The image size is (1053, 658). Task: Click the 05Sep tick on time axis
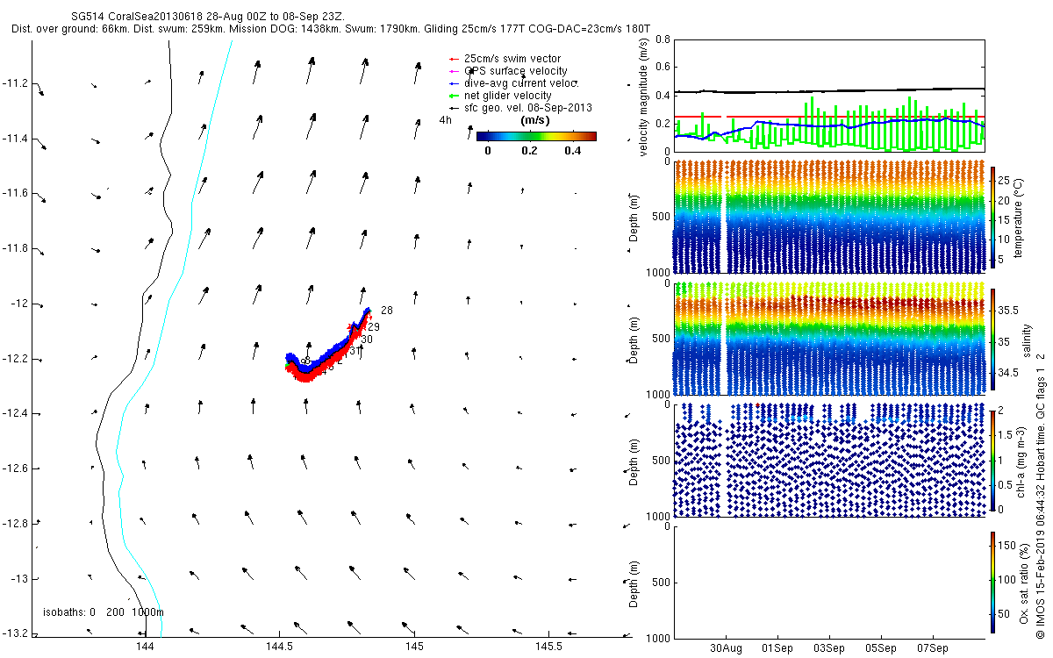coord(881,648)
